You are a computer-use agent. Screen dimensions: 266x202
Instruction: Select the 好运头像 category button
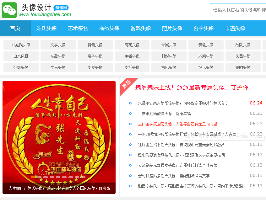point(206,67)
